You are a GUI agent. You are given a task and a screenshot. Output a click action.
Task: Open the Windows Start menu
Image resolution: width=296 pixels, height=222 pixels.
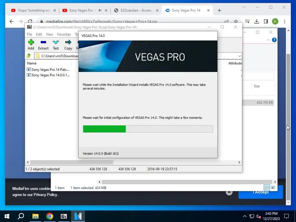click(x=7, y=216)
